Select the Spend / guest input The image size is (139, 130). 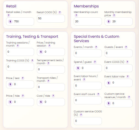(88, 68)
